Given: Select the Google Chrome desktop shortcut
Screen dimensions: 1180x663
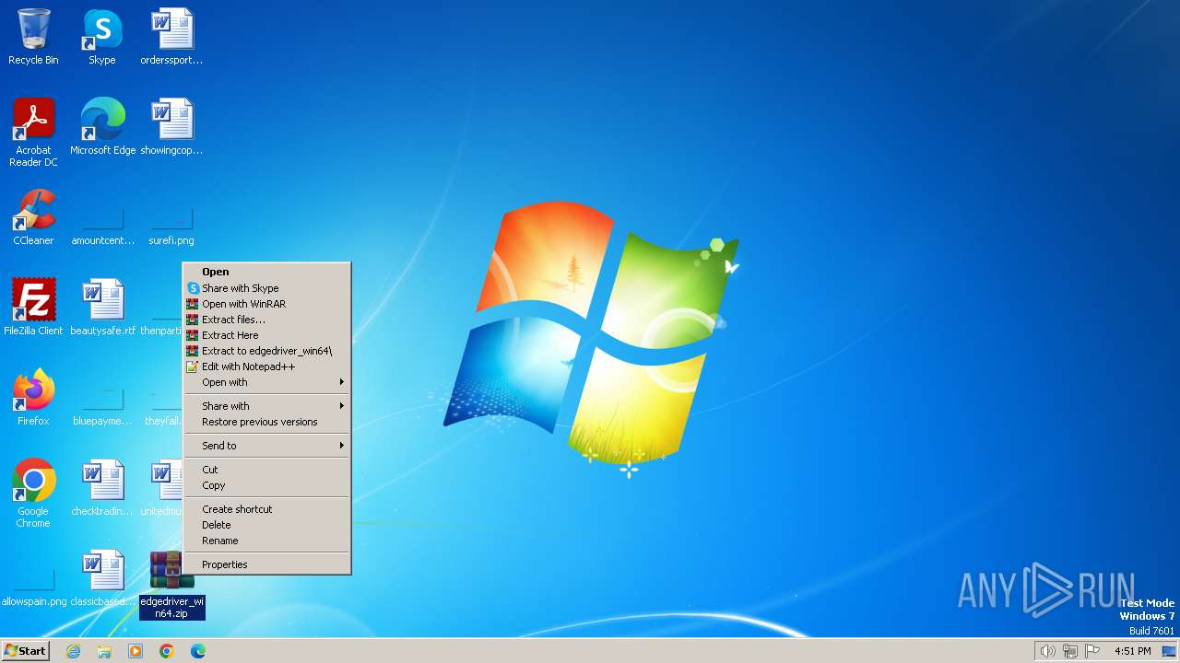Looking at the screenshot, I should (33, 494).
